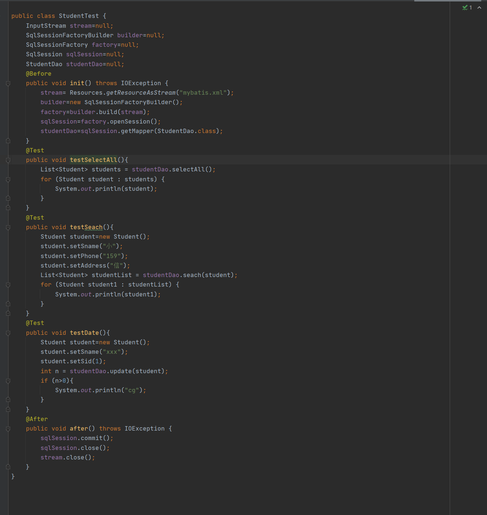Click the testDate method name
Viewport: 487px width, 515px height.
[x=84, y=333]
